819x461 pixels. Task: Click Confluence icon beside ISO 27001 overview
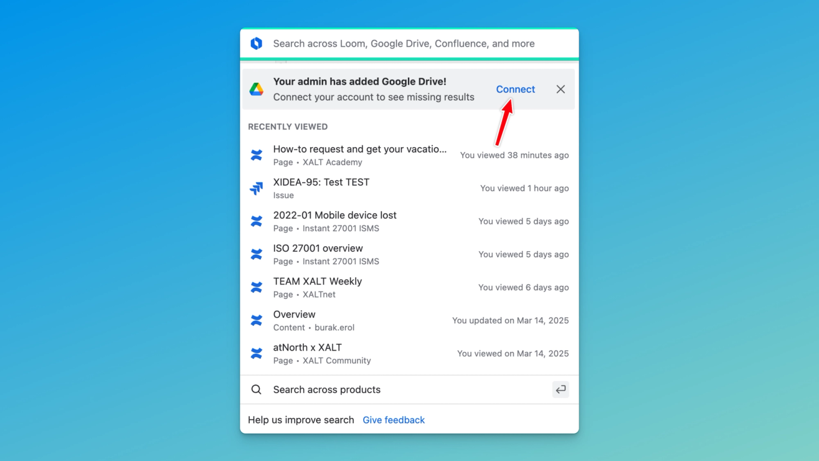click(x=256, y=254)
